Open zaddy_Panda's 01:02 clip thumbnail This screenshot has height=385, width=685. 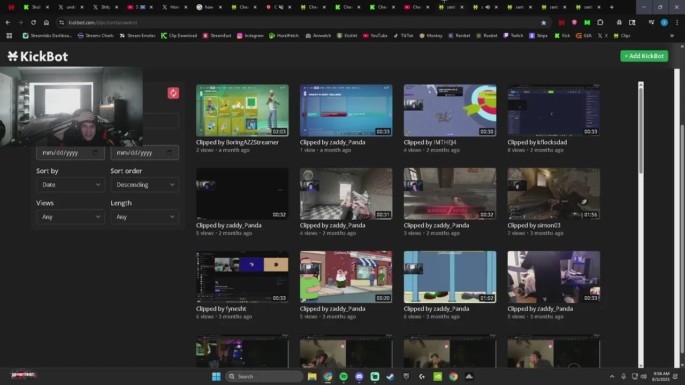click(450, 277)
